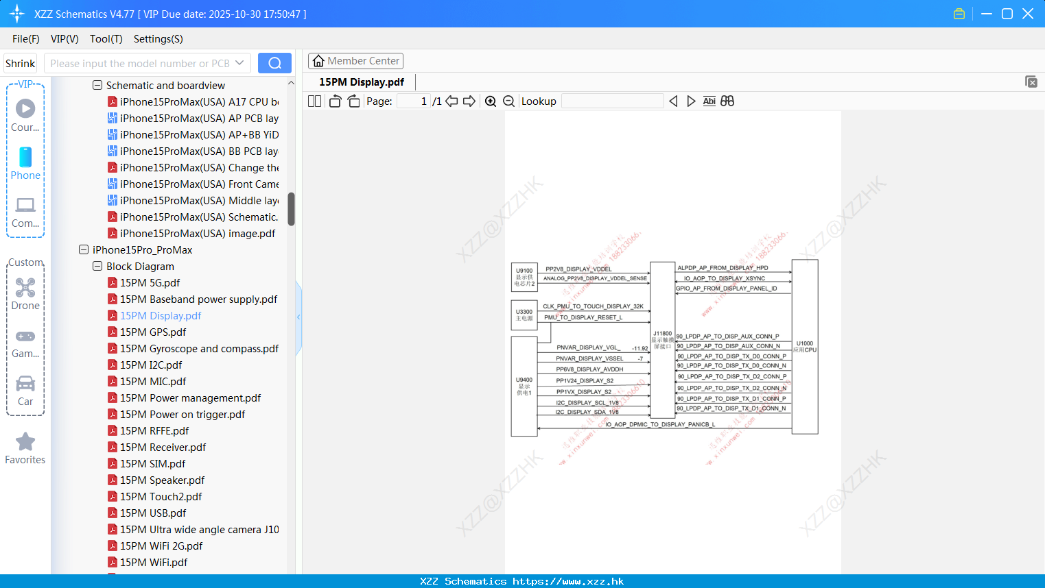Open 15PM RFFE.pdf
Screen dimensions: 1045x588
148,430
